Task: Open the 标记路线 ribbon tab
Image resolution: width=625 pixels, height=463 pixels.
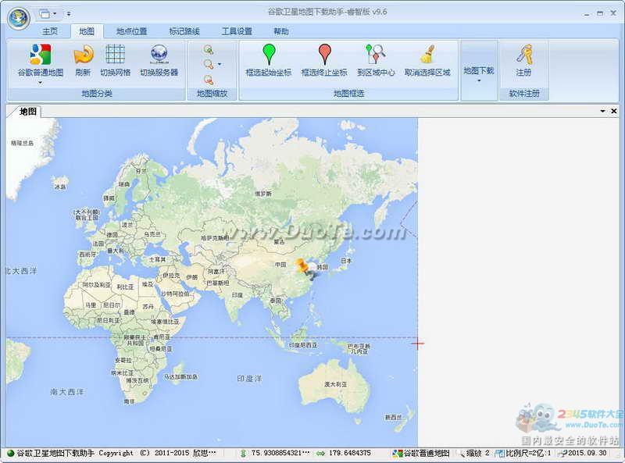Action: pos(184,31)
